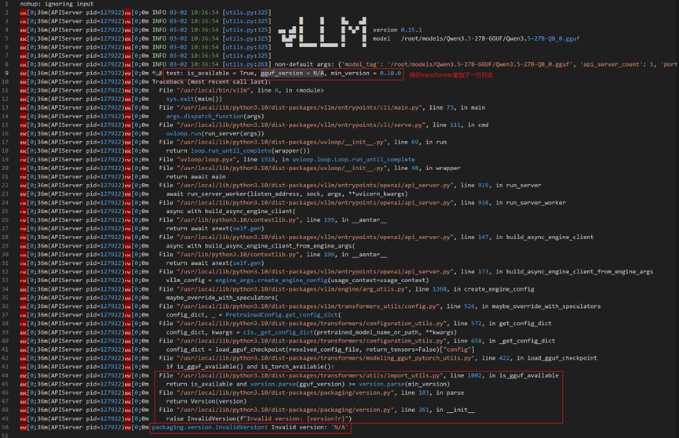The width and height of the screenshot is (679, 438).
Task: Click the version number 0.15.1
Action: (x=411, y=30)
